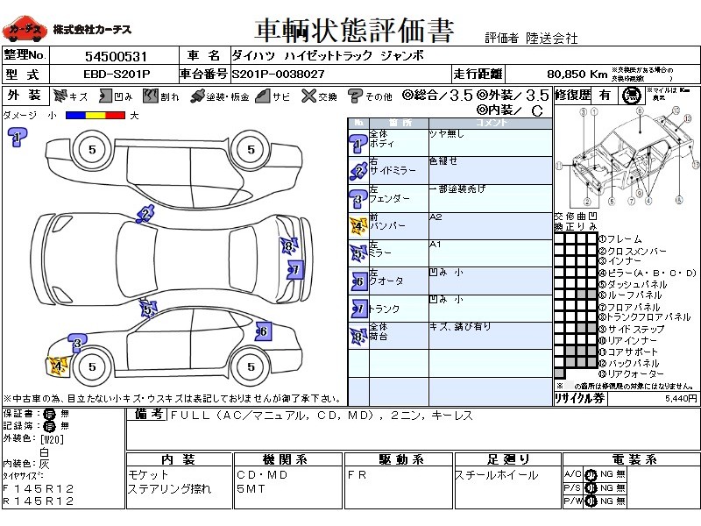
Task: Select damage marker 8 on the cargo bed
Action: tap(288, 246)
